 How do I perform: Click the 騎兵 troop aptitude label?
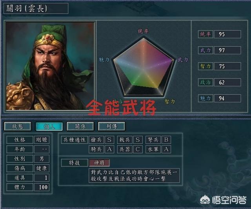coord(96,149)
